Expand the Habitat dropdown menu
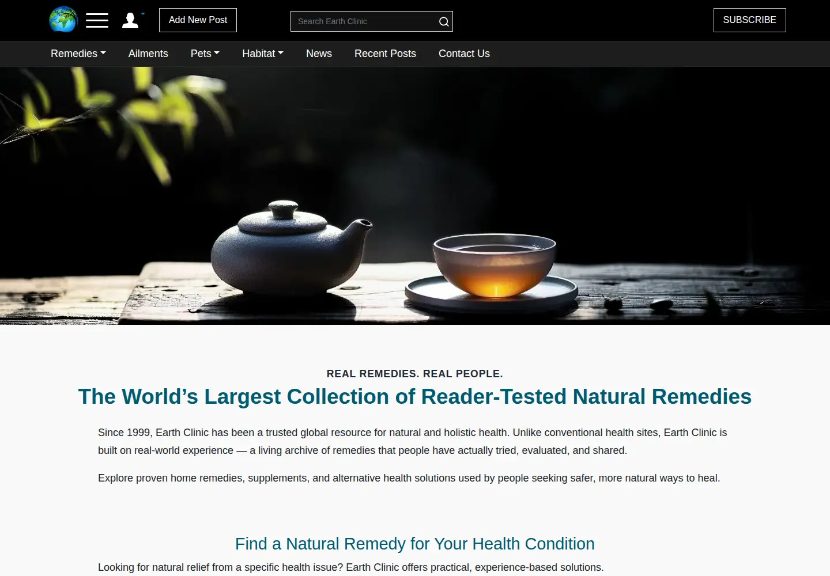The height and width of the screenshot is (576, 830). point(263,54)
